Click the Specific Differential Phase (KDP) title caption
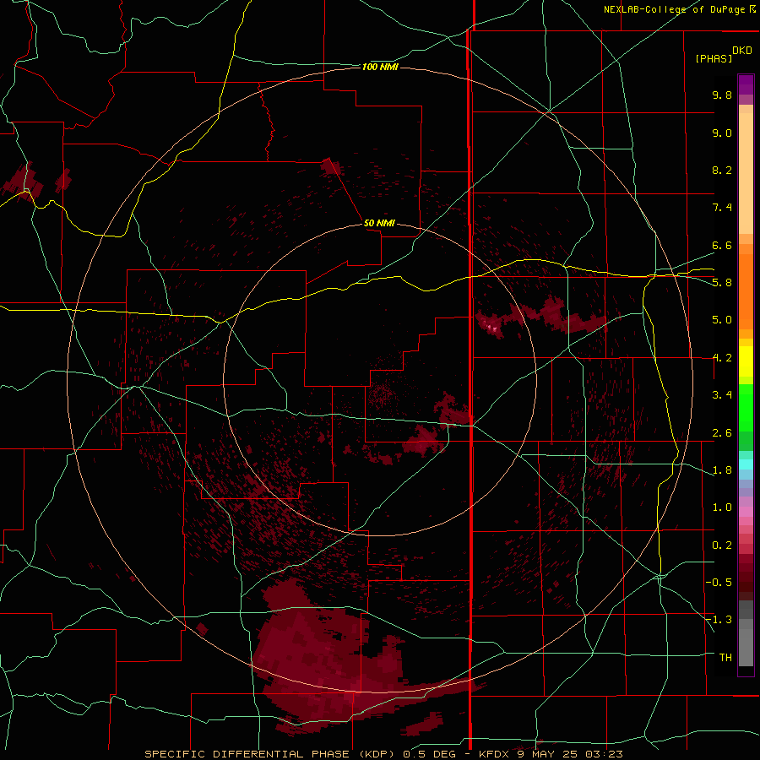 tap(383, 754)
